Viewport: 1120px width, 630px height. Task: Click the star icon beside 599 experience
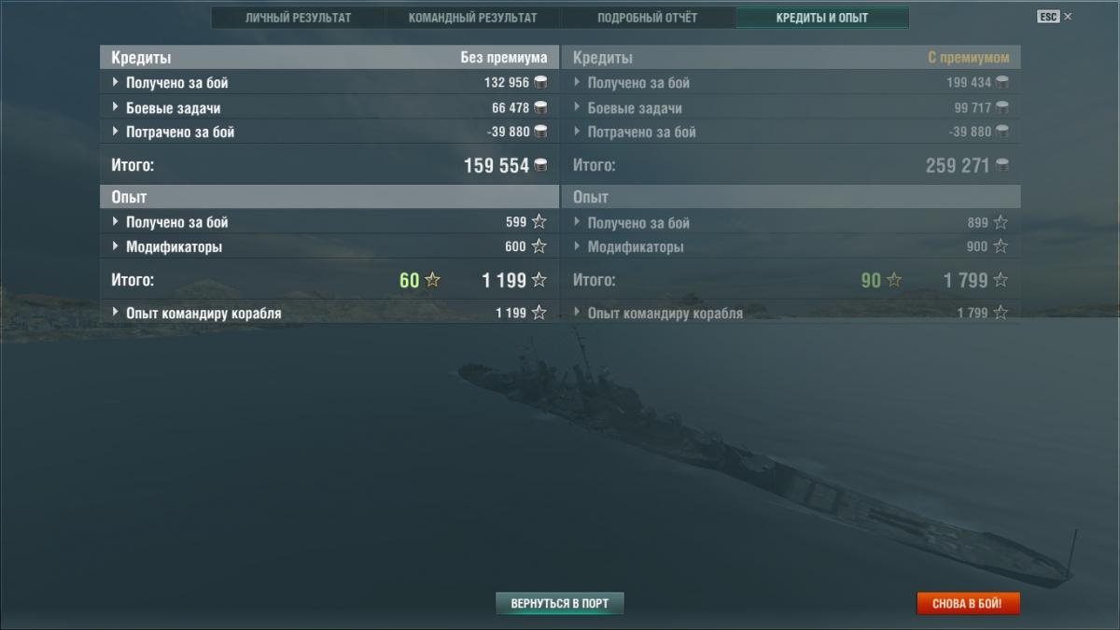click(x=539, y=222)
